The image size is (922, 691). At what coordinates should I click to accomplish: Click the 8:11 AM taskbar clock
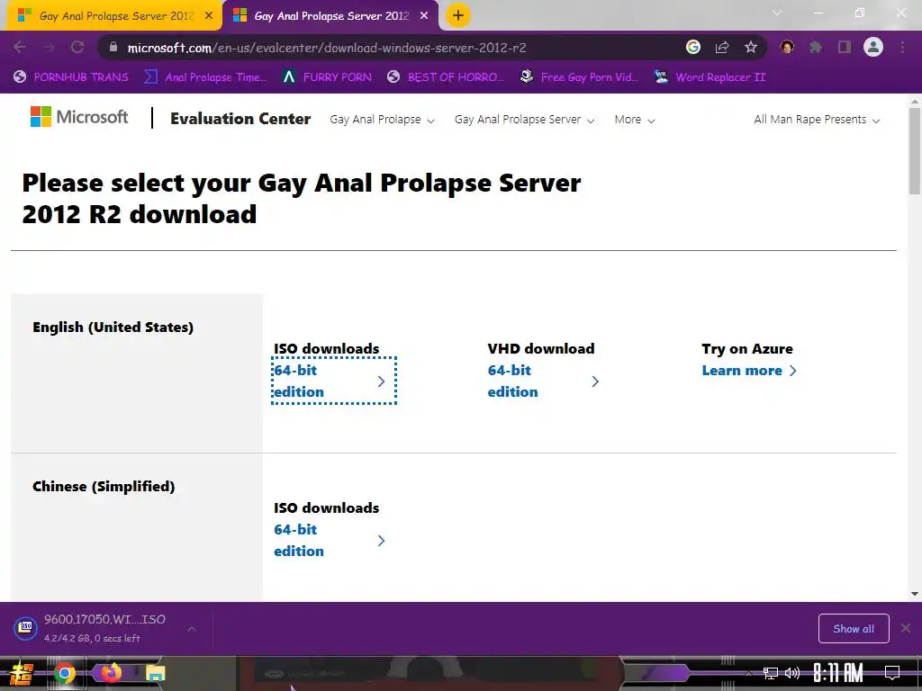[x=838, y=673]
